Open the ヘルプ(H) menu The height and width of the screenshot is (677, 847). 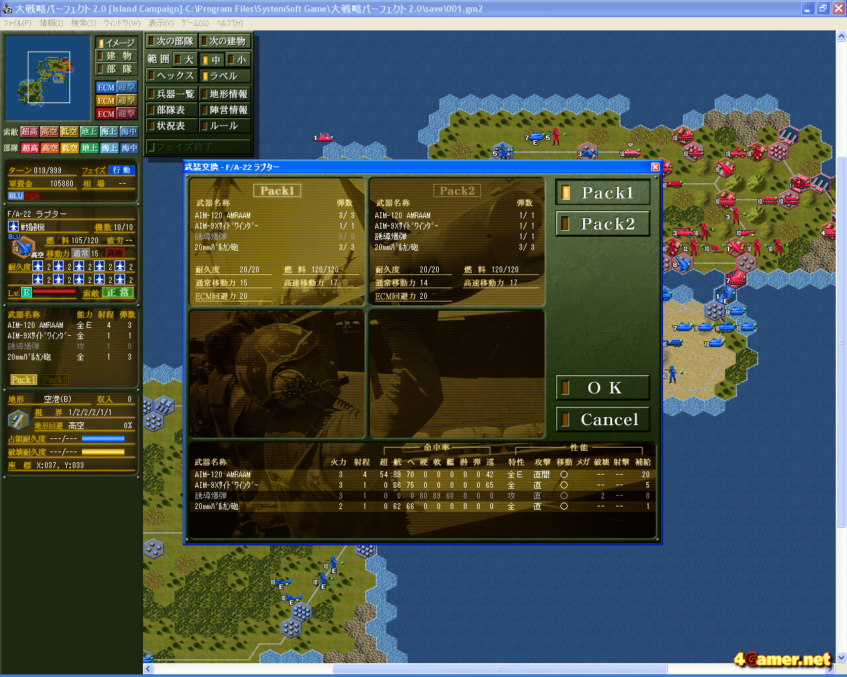[230, 23]
